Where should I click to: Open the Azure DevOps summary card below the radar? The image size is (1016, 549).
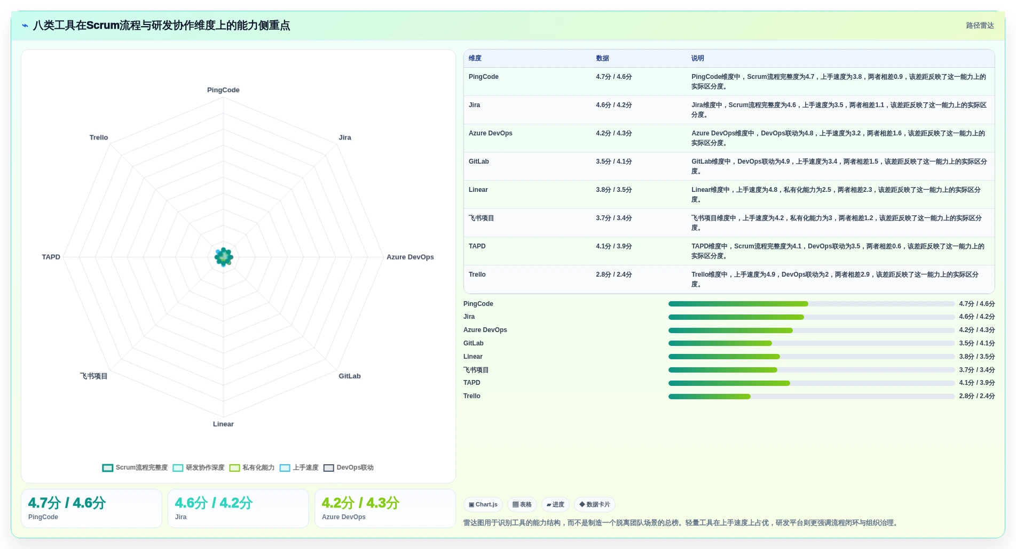(x=385, y=508)
